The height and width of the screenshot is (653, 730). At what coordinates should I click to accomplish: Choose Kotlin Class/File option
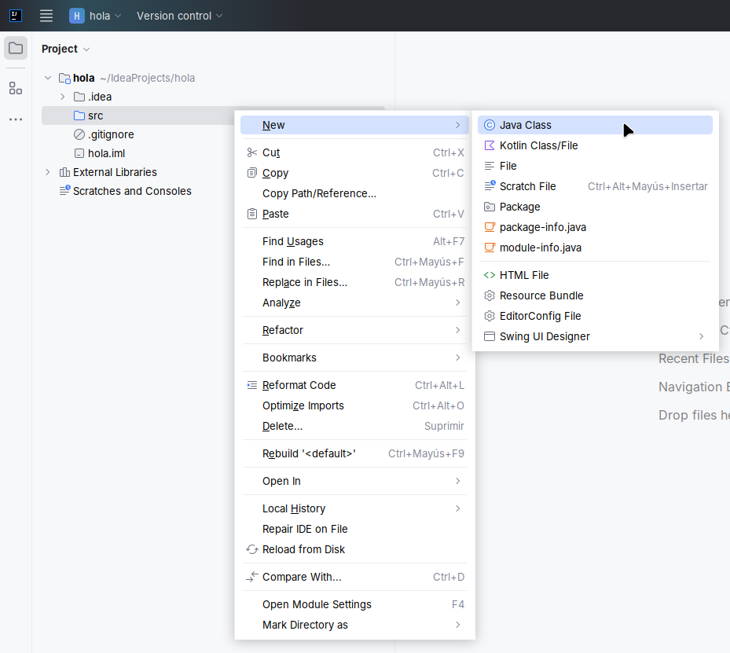point(538,145)
